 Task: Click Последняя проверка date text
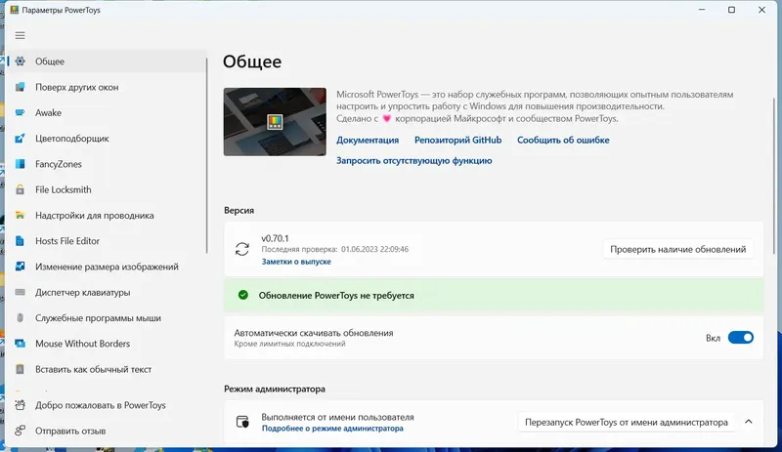coord(334,249)
